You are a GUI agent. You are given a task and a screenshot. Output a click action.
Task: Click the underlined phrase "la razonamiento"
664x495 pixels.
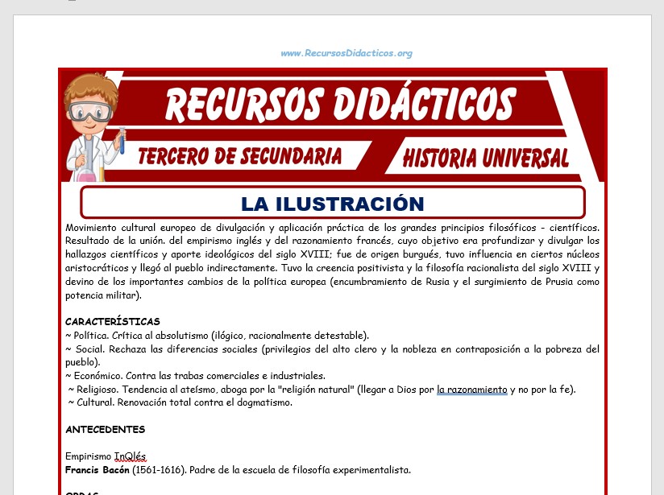point(471,390)
